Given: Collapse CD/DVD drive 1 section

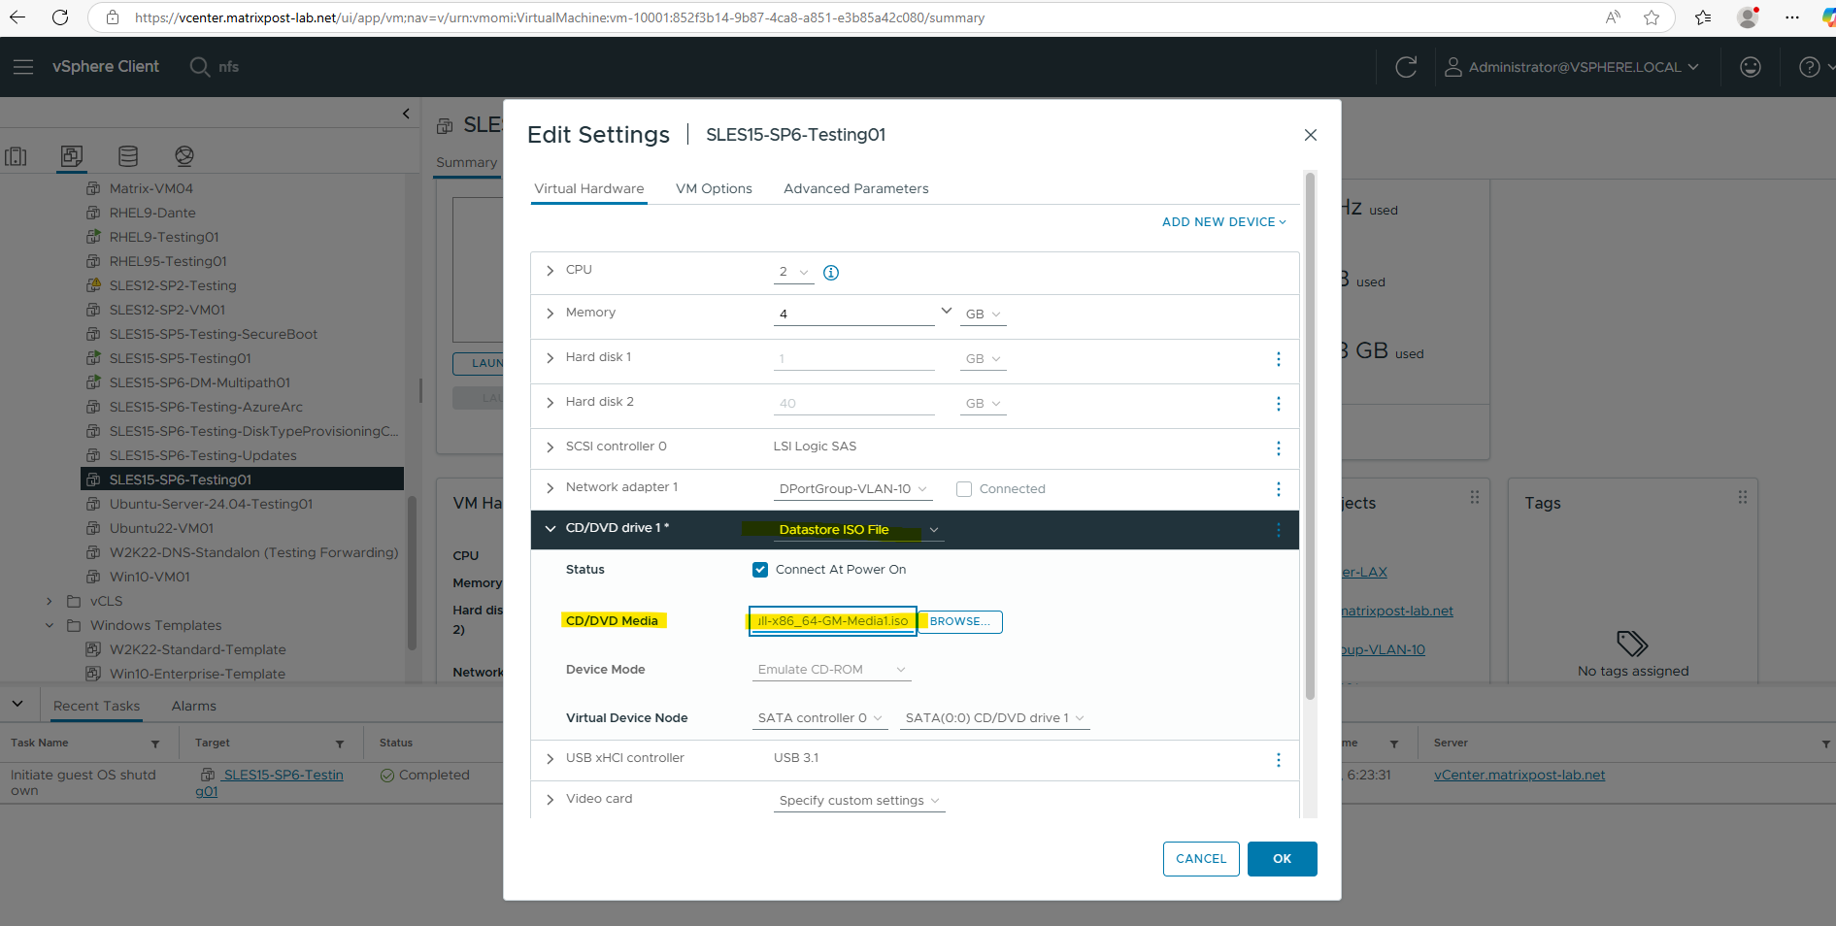Looking at the screenshot, I should [x=551, y=529].
